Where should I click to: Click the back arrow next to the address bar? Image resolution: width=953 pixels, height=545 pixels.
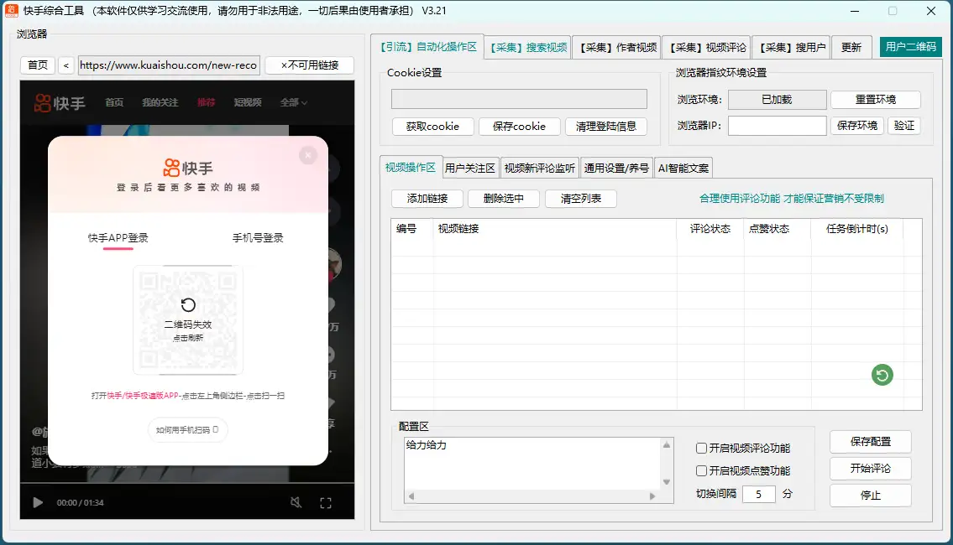(65, 65)
